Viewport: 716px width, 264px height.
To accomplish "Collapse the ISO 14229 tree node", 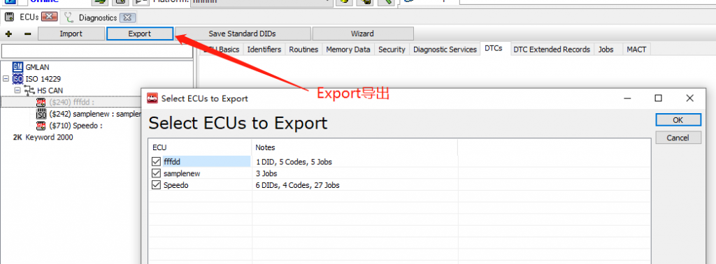I will click(6, 79).
